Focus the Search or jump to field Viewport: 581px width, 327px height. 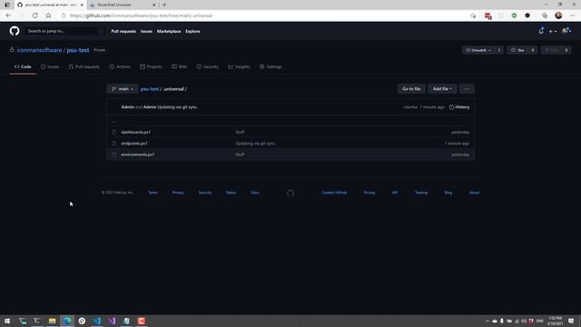(x=64, y=31)
